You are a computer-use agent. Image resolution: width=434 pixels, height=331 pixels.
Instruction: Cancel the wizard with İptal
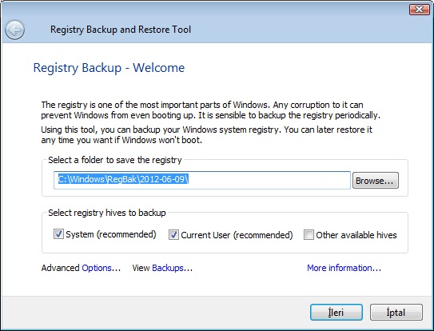tap(396, 312)
